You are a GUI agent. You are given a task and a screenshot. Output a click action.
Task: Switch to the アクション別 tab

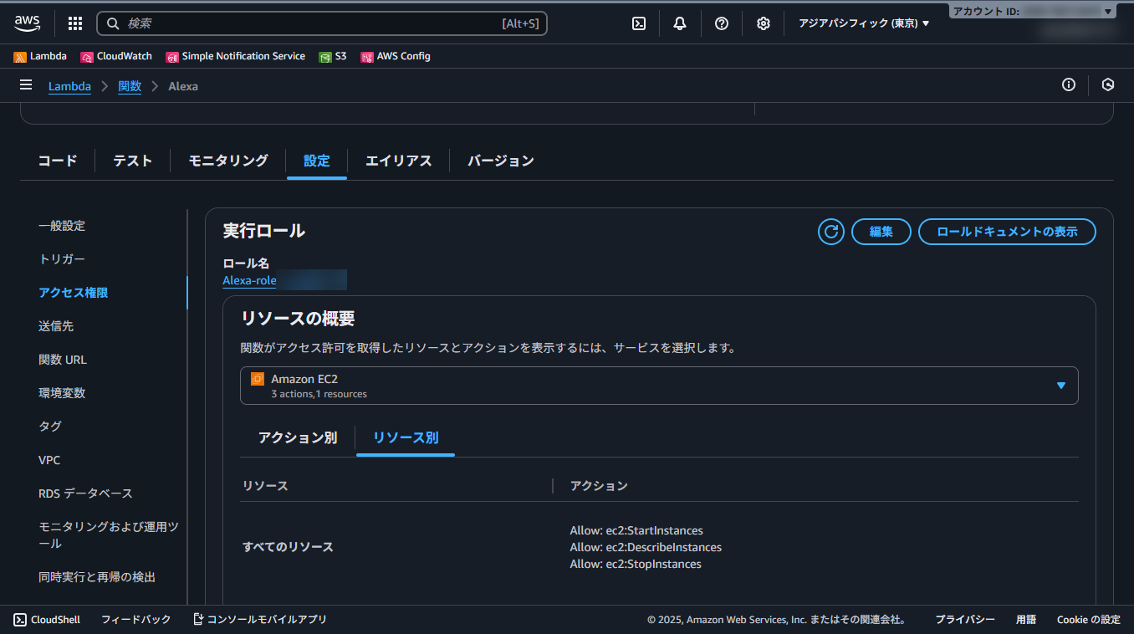pos(297,437)
